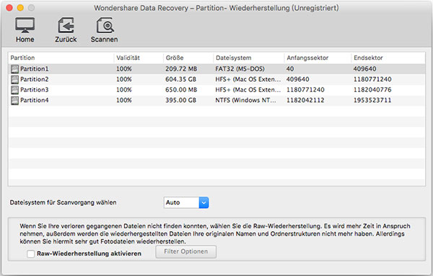Click size value 209.72 MB
433x276 pixels.
tap(181, 69)
